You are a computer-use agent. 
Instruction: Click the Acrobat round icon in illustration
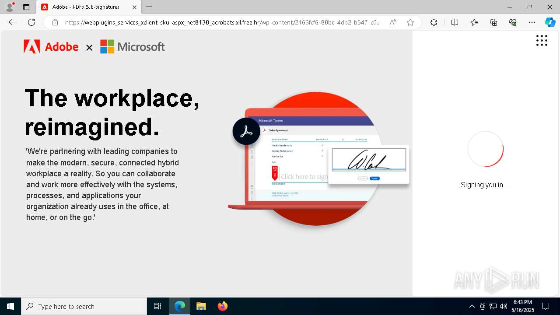click(x=246, y=131)
